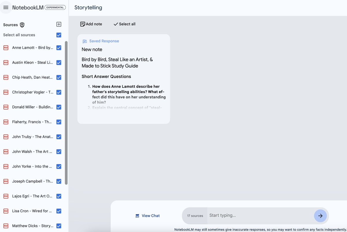347x232 pixels.
Task: Open Joseph Campbell source
Action: click(33, 181)
